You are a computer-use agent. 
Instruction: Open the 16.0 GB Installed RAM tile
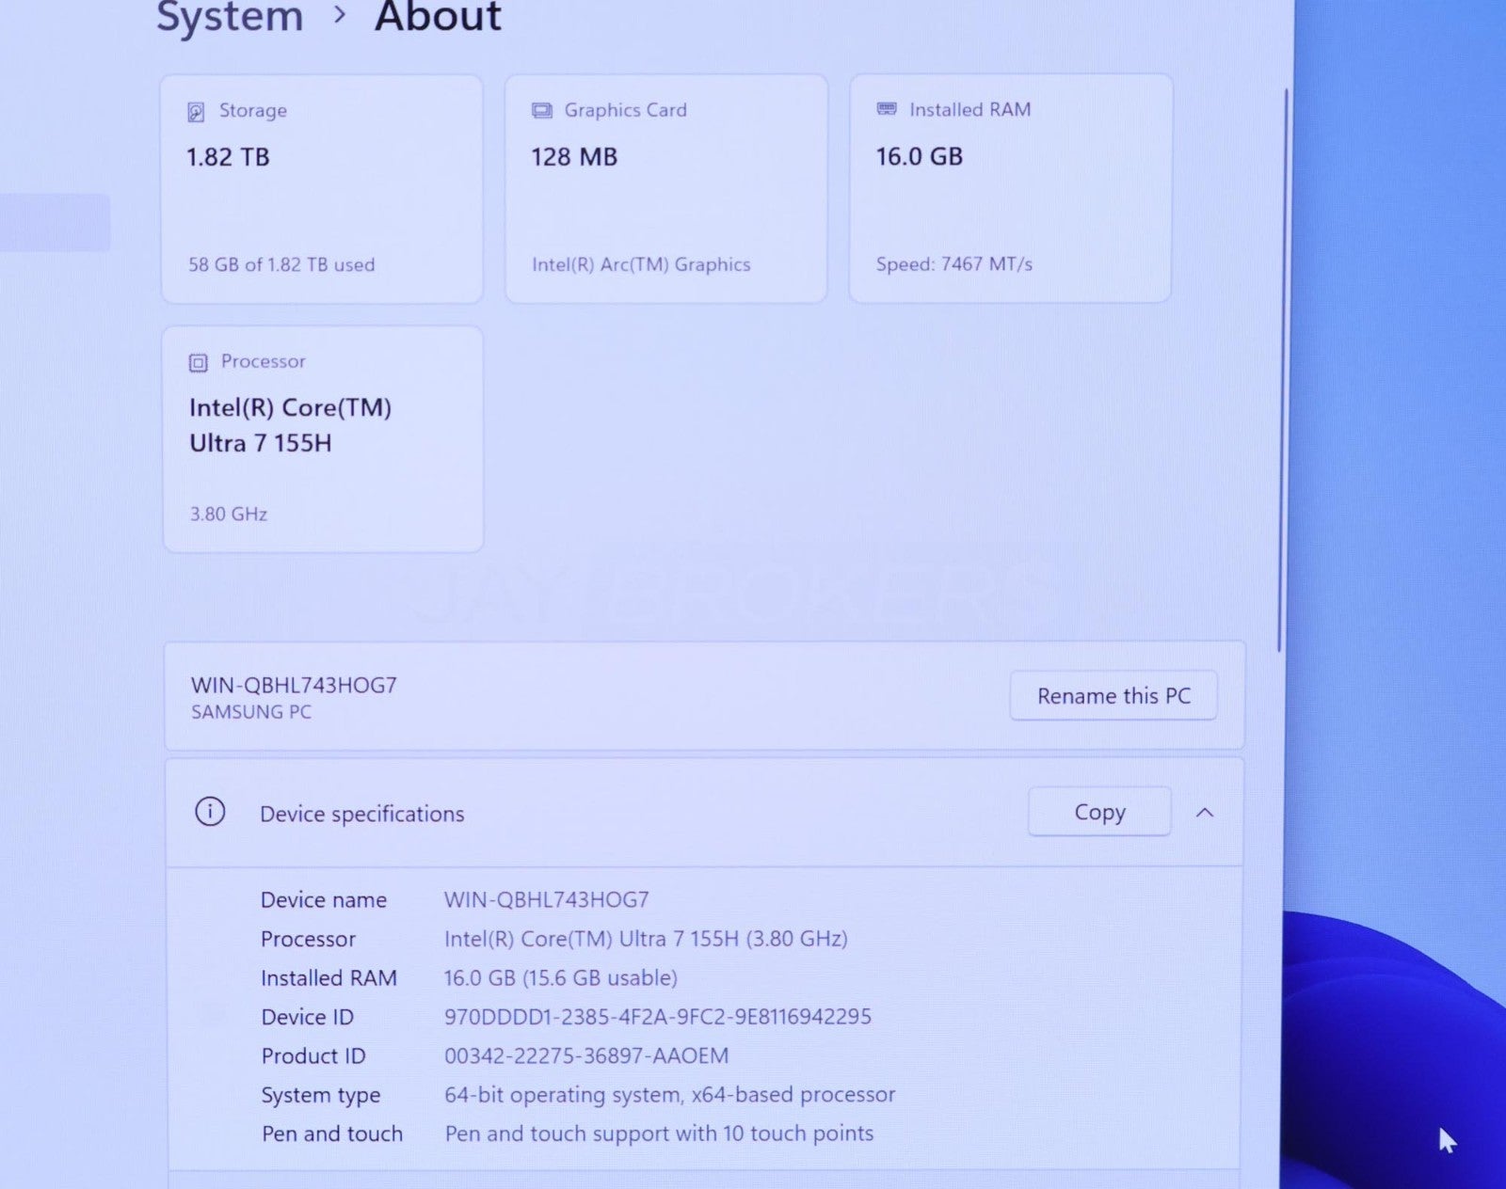click(1010, 189)
